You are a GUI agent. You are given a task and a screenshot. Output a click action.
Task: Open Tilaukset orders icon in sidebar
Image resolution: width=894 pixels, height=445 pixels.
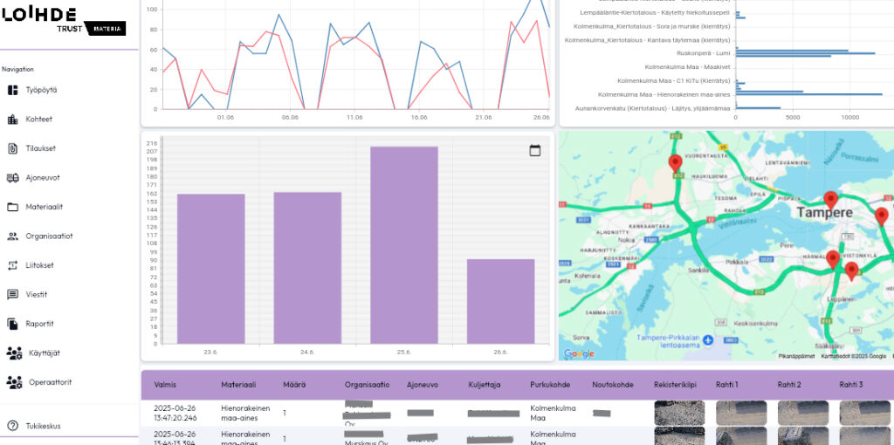pos(12,148)
